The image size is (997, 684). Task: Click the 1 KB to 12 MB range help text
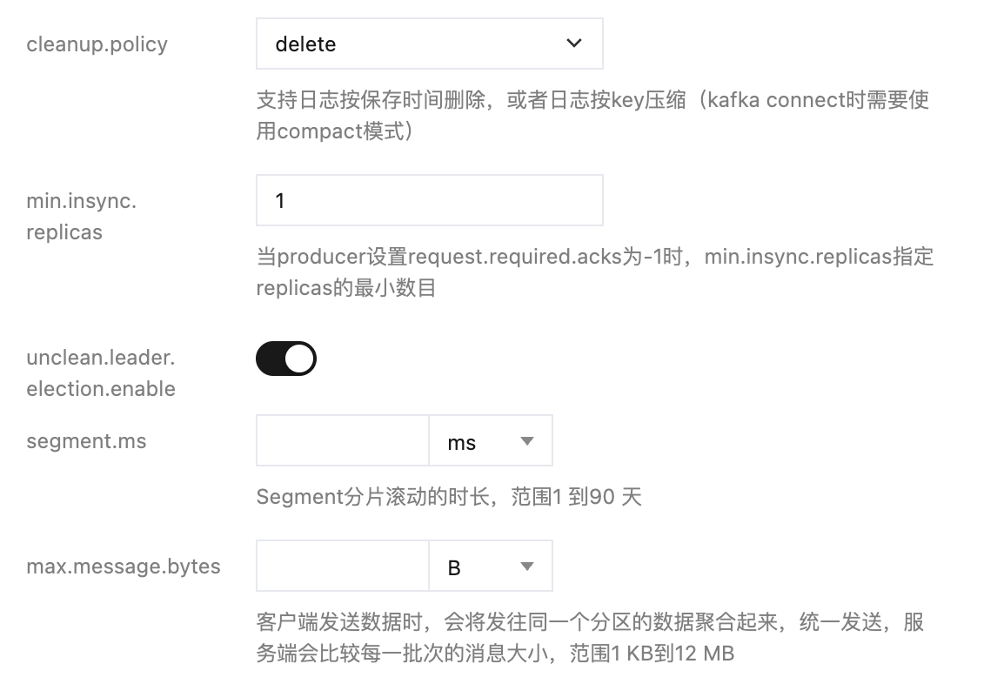[590, 638]
